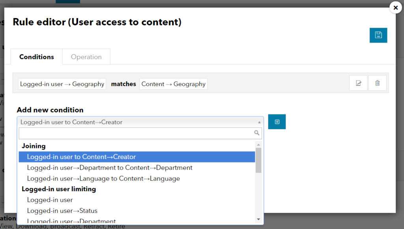Image resolution: width=404 pixels, height=229 pixels.
Task: Click the magnifier icon in search box
Action: (x=256, y=133)
